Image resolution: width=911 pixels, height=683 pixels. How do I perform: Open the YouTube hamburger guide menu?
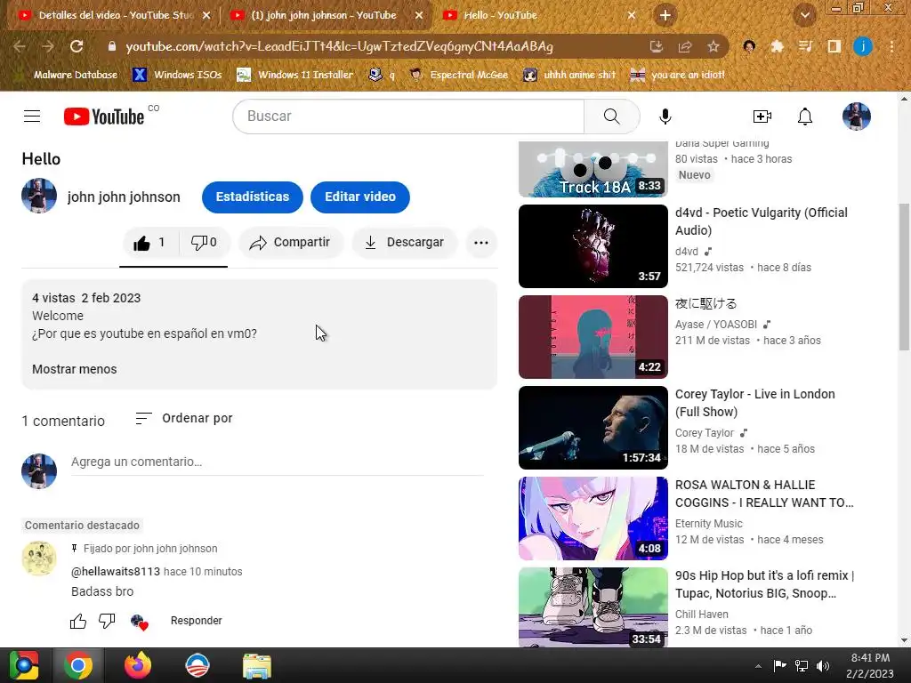(x=32, y=117)
